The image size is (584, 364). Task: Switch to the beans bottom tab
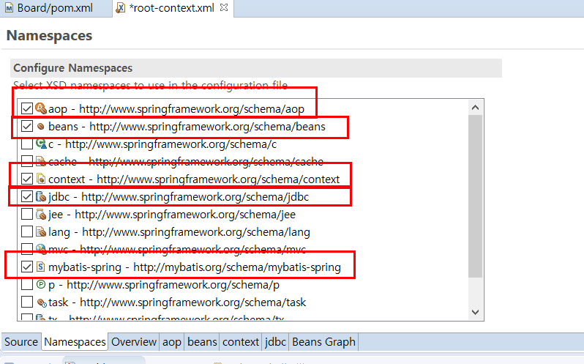(202, 341)
